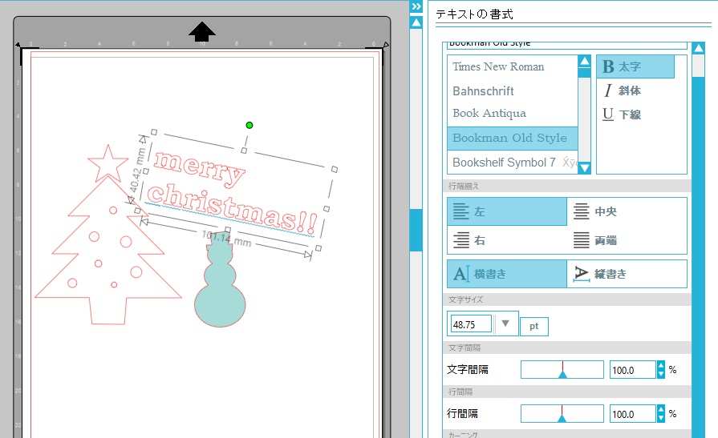Image resolution: width=718 pixels, height=438 pixels.
Task: Align text left (左)
Action: 507,212
